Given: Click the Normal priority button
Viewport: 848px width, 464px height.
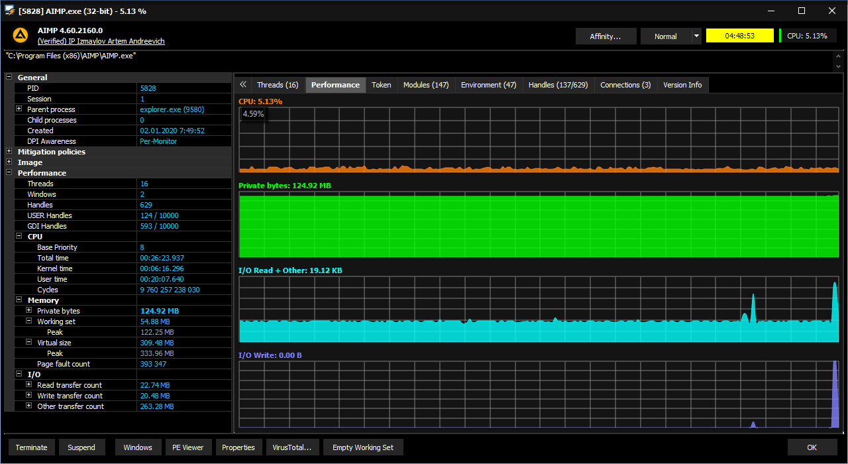Looking at the screenshot, I should (x=666, y=36).
